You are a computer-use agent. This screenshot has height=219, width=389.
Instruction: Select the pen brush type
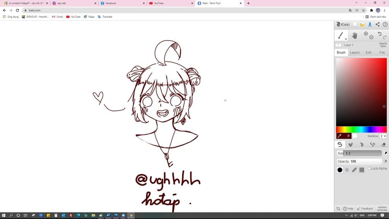(x=340, y=145)
